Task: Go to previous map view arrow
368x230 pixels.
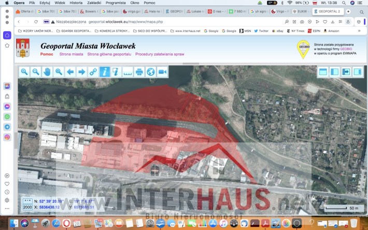Action: [70, 72]
